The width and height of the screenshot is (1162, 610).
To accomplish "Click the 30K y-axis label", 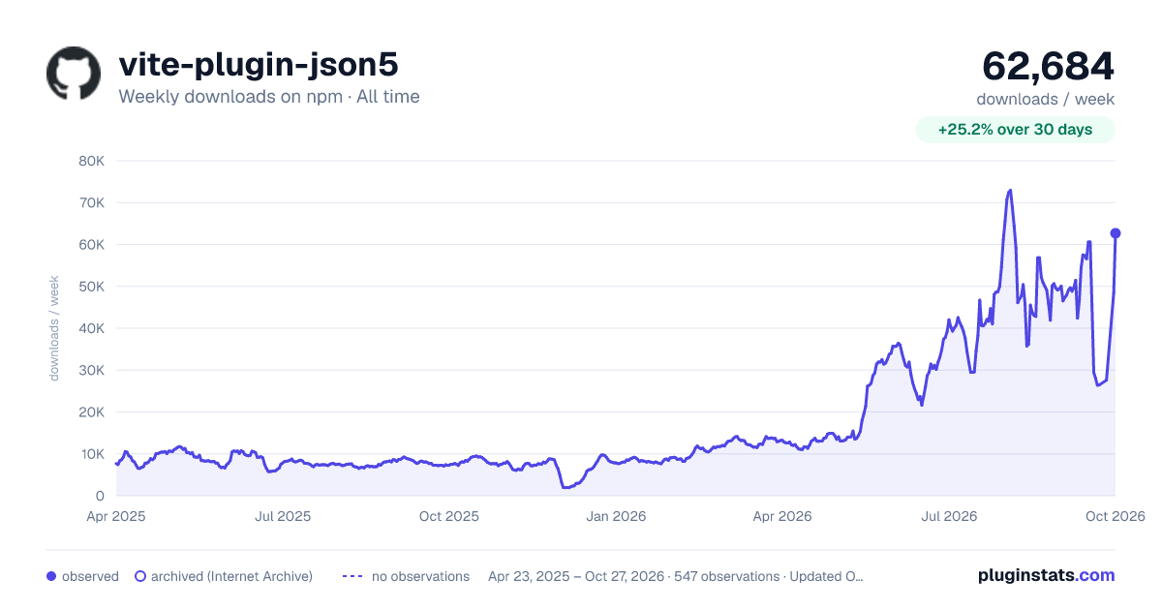I will tap(91, 371).
